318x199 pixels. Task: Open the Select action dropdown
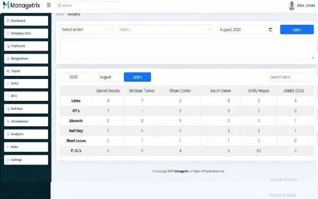pyautogui.click(x=86, y=30)
